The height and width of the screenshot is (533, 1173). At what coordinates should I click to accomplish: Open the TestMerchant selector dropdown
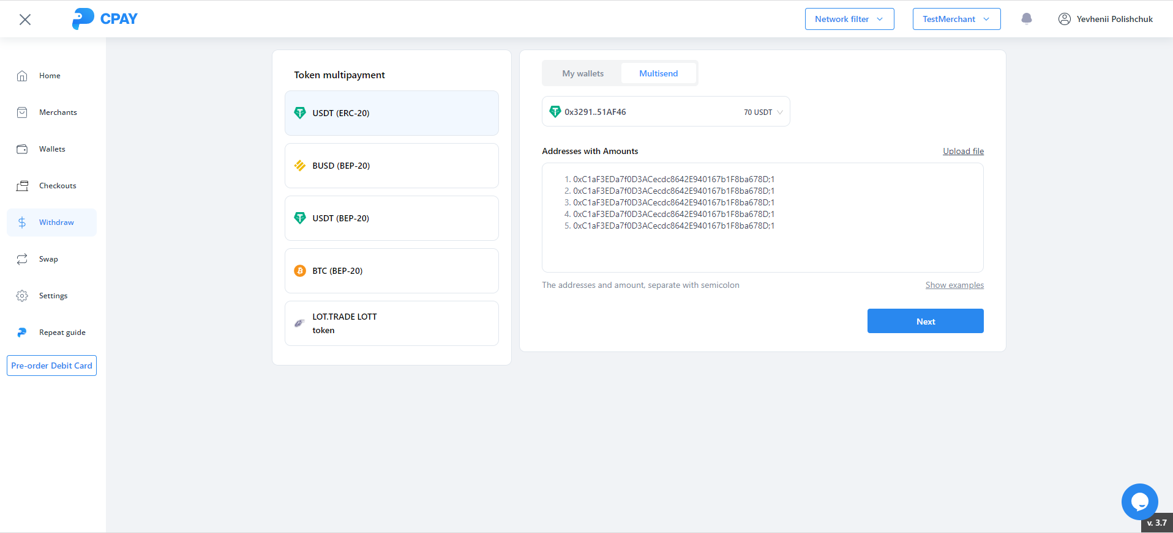point(956,19)
